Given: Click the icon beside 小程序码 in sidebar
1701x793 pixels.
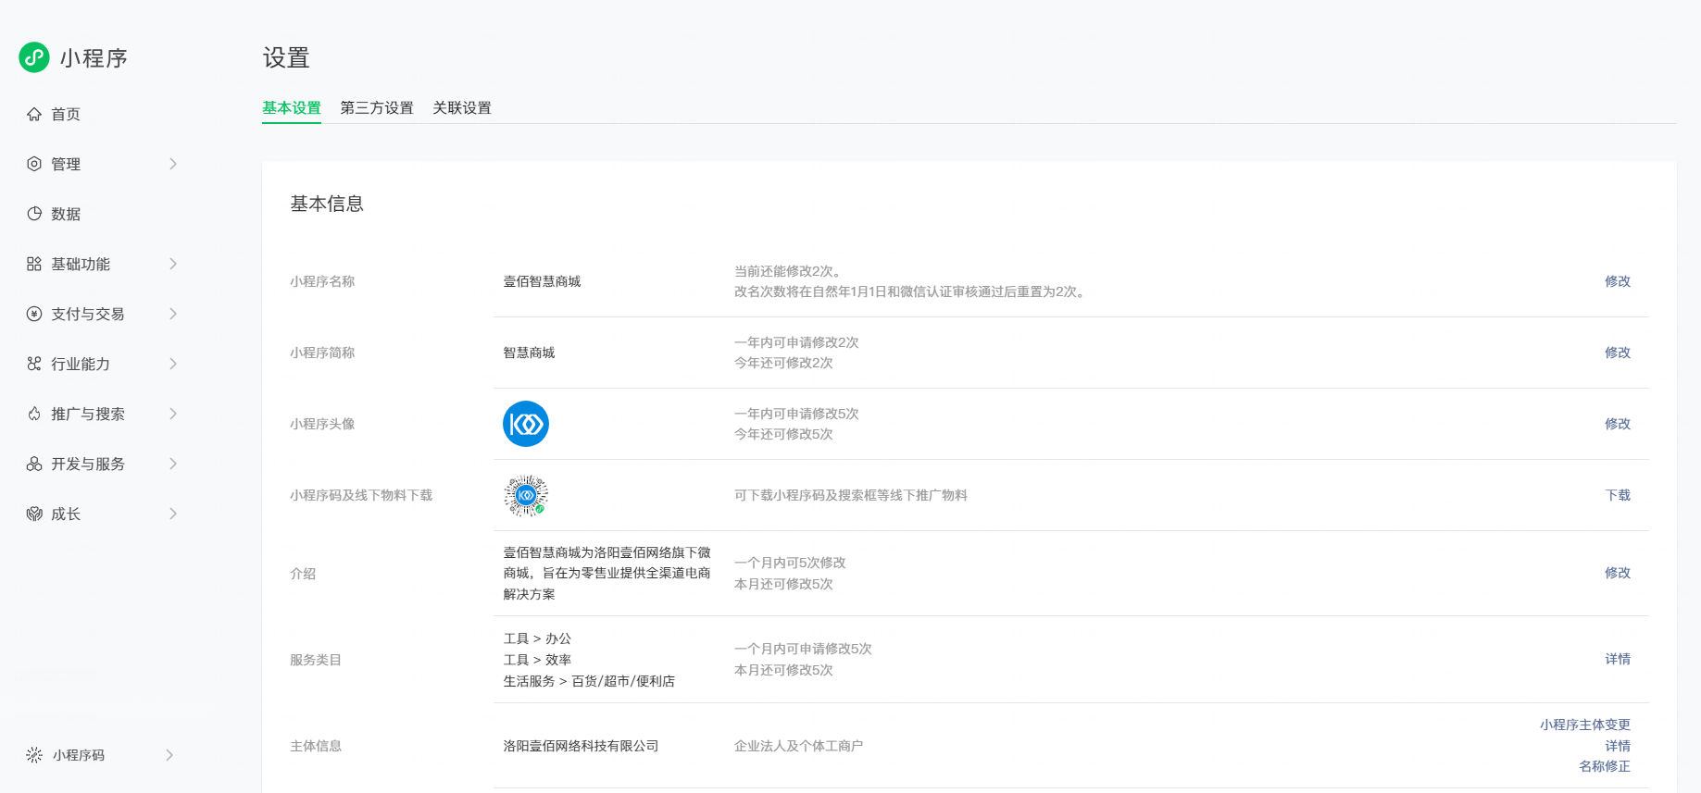Looking at the screenshot, I should pos(34,755).
